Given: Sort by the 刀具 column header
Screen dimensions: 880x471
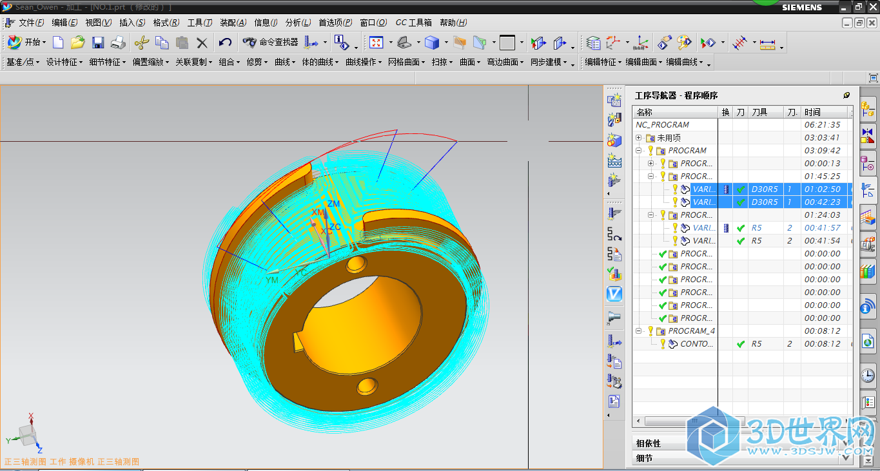Looking at the screenshot, I should pos(766,112).
